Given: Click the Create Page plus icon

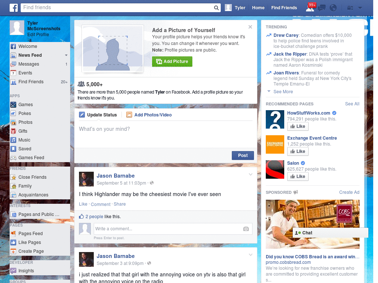Looking at the screenshot, I should pos(14,251).
